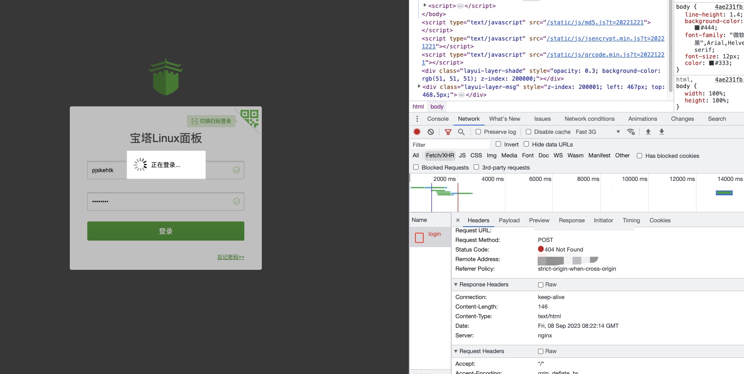This screenshot has width=744, height=374.
Task: Filter requests by JS type
Action: point(462,155)
